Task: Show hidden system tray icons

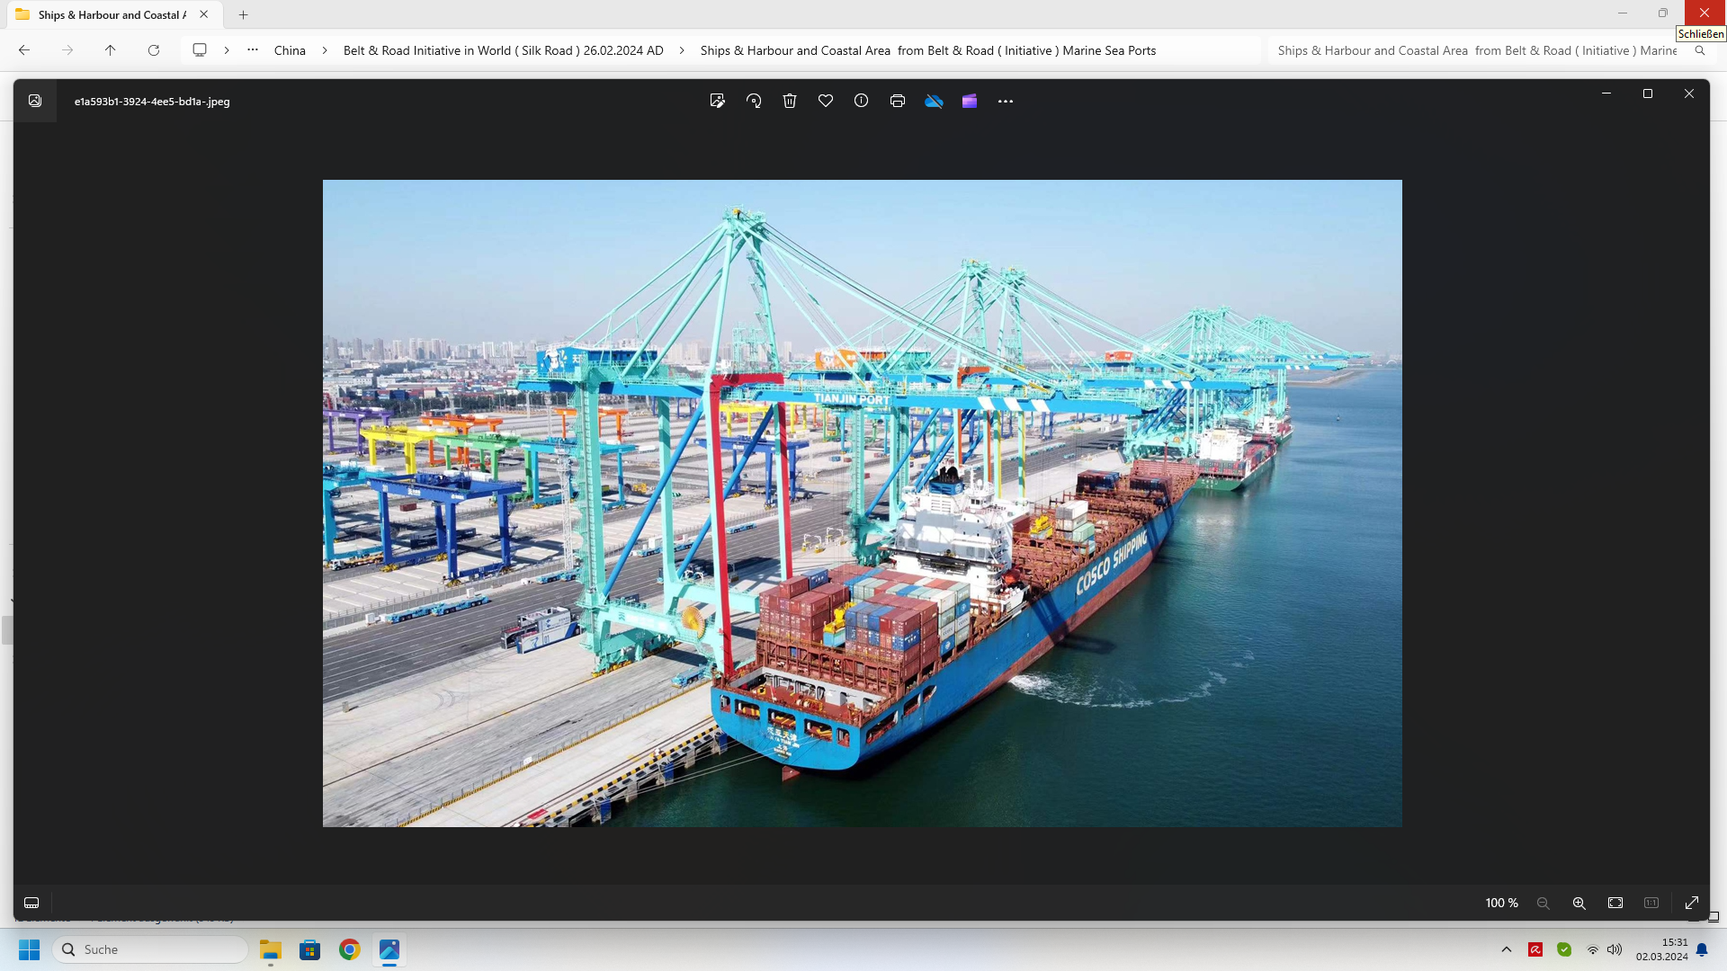Action: [x=1507, y=949]
